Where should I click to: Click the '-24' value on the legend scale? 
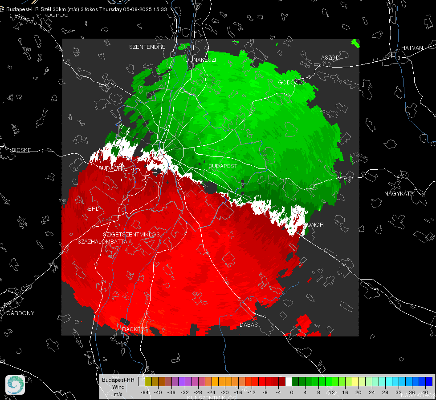212,392
